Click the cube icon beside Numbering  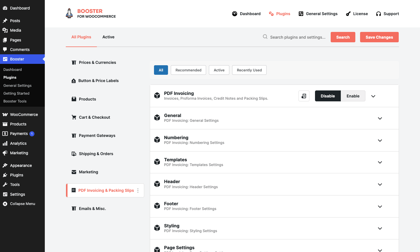click(157, 140)
